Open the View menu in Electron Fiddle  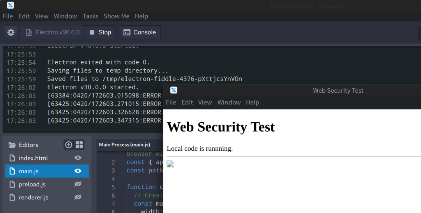[x=42, y=16]
